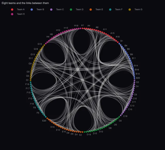Select the C15 label
Screen dimensions: 165x150
coord(130,109)
